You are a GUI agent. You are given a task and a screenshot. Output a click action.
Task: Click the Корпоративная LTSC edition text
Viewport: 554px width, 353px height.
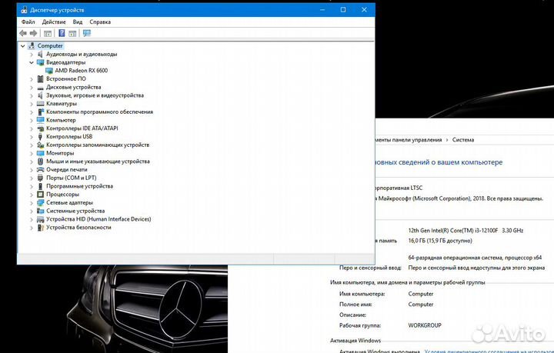(x=399, y=188)
